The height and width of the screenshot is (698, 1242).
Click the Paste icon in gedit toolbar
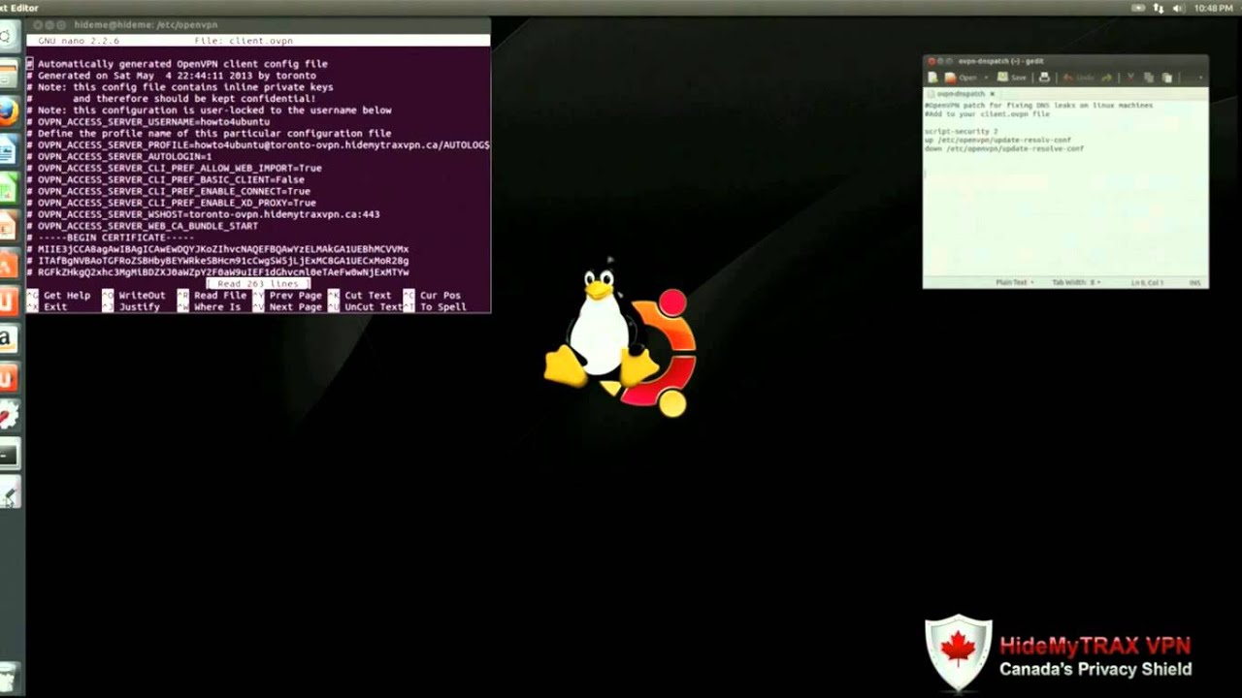[1166, 78]
